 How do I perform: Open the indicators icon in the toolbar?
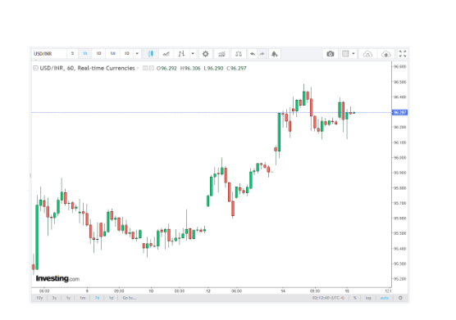tap(221, 54)
